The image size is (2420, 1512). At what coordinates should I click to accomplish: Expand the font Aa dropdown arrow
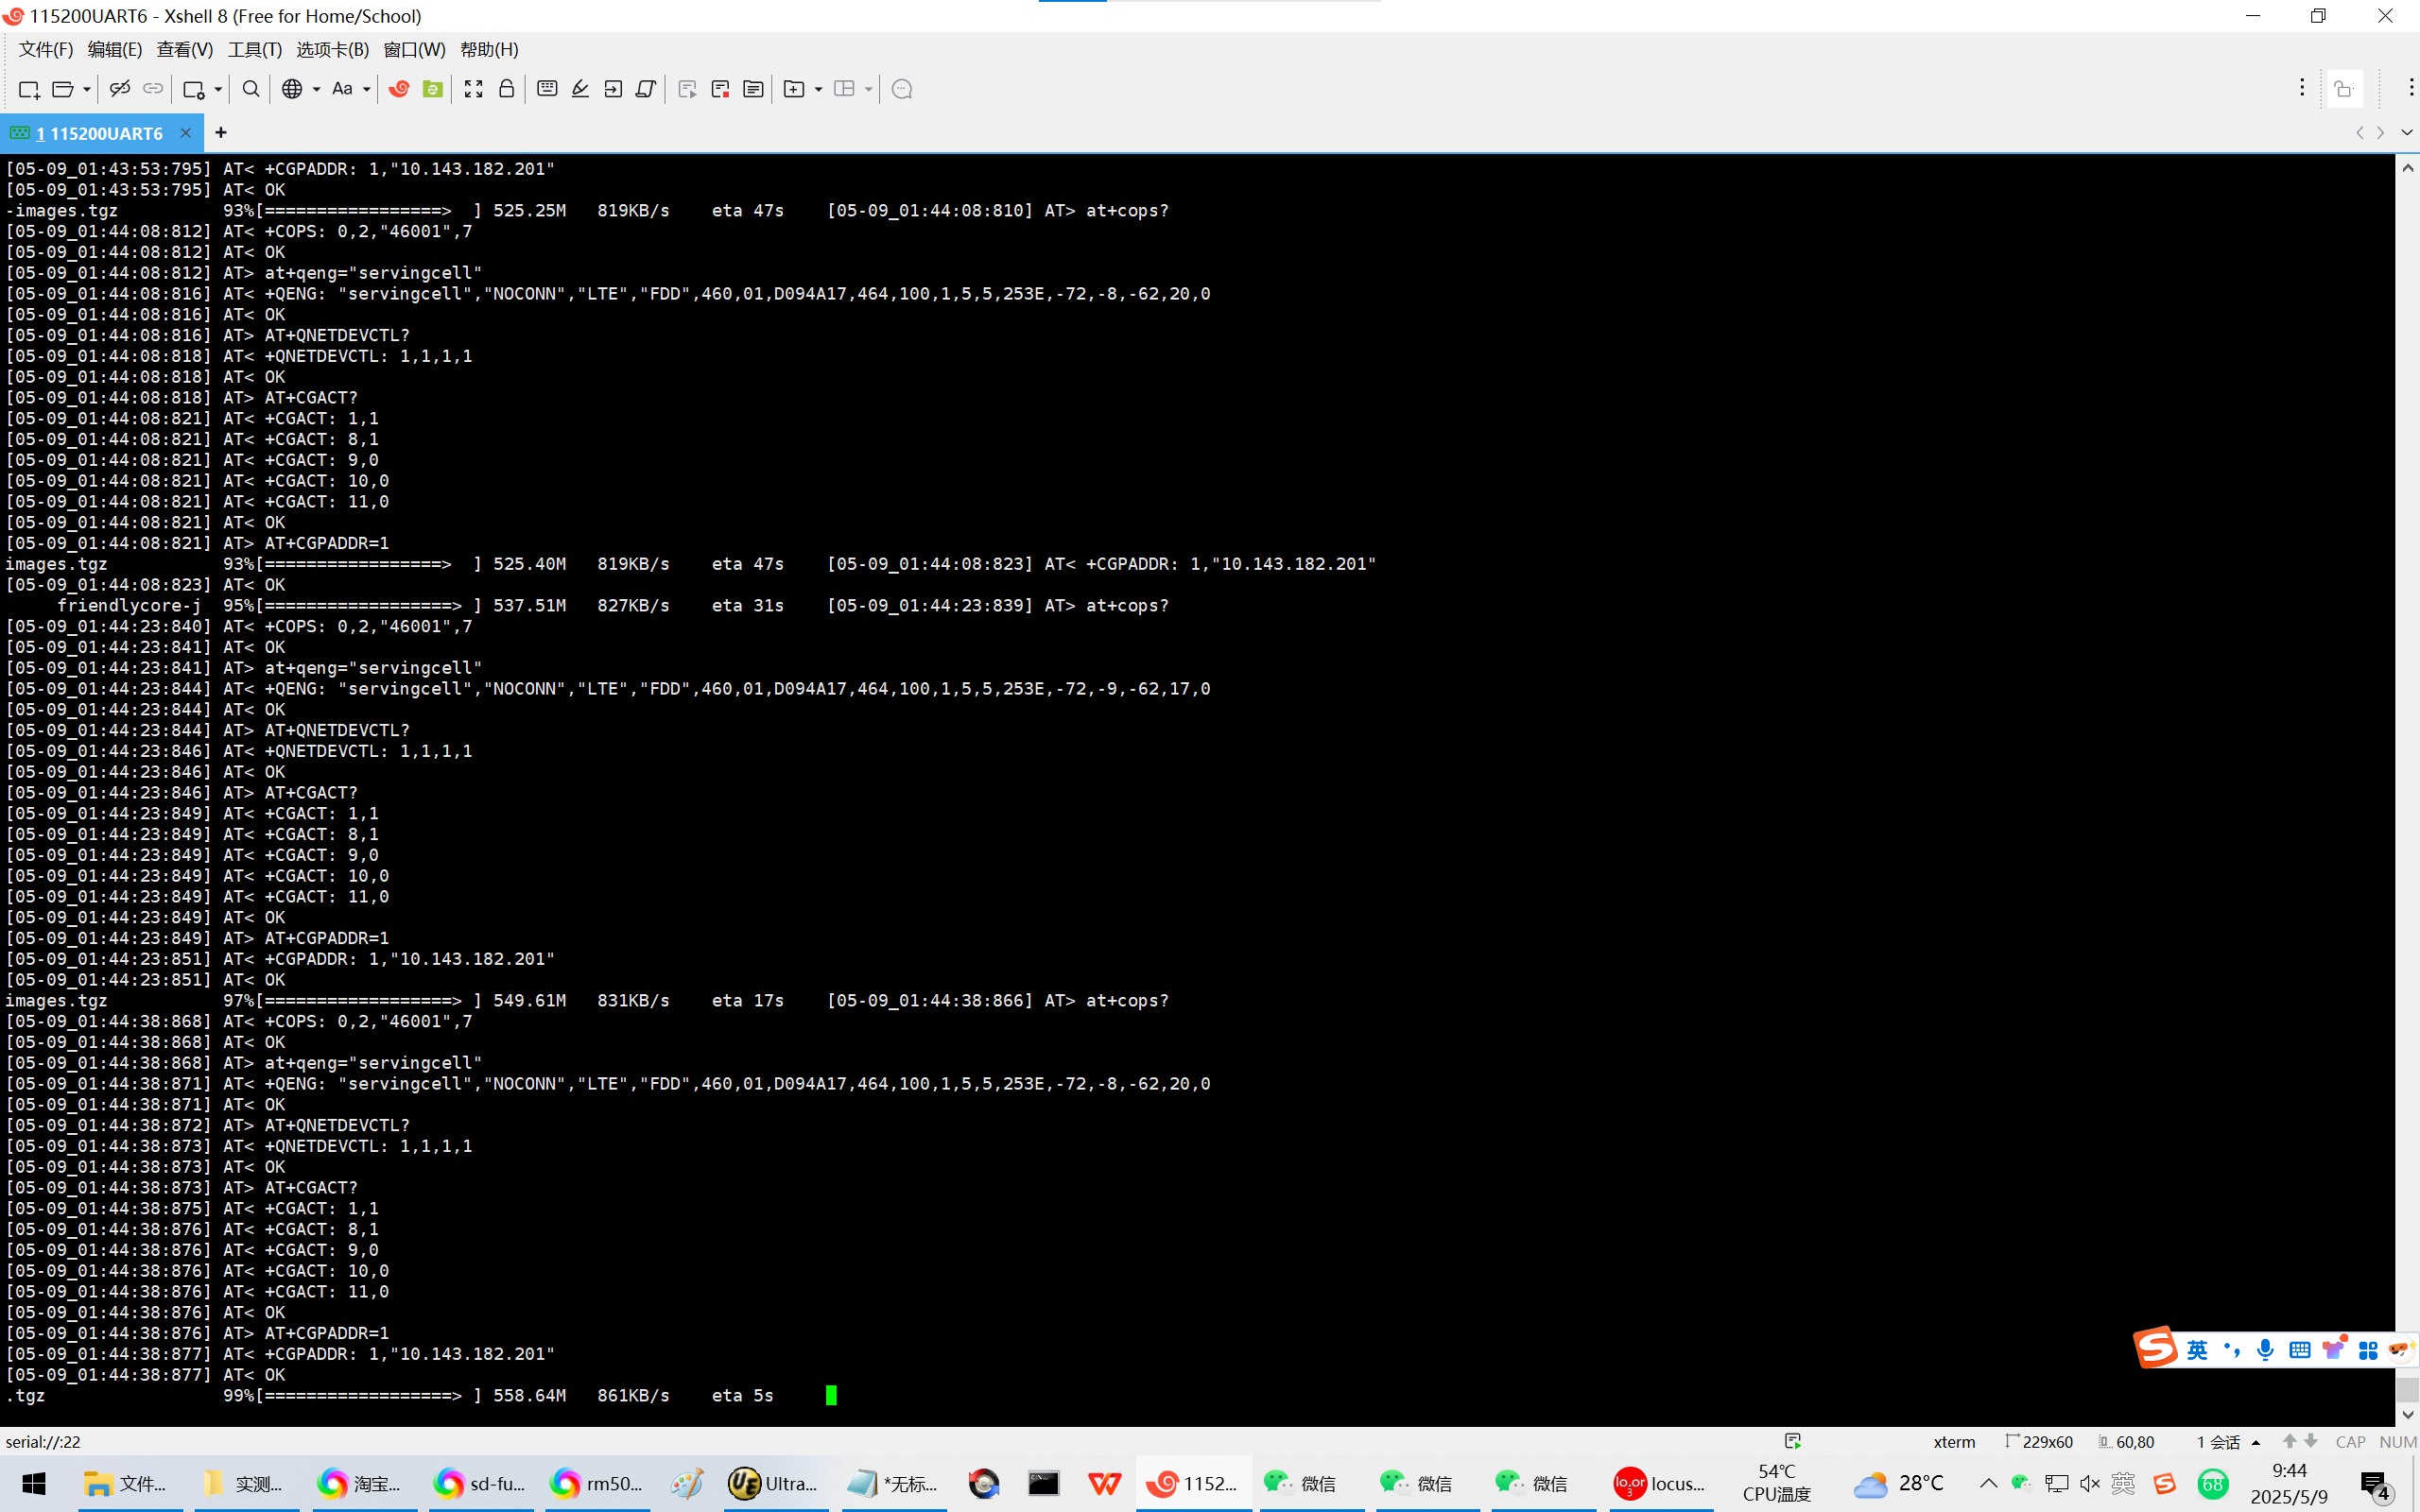(367, 90)
